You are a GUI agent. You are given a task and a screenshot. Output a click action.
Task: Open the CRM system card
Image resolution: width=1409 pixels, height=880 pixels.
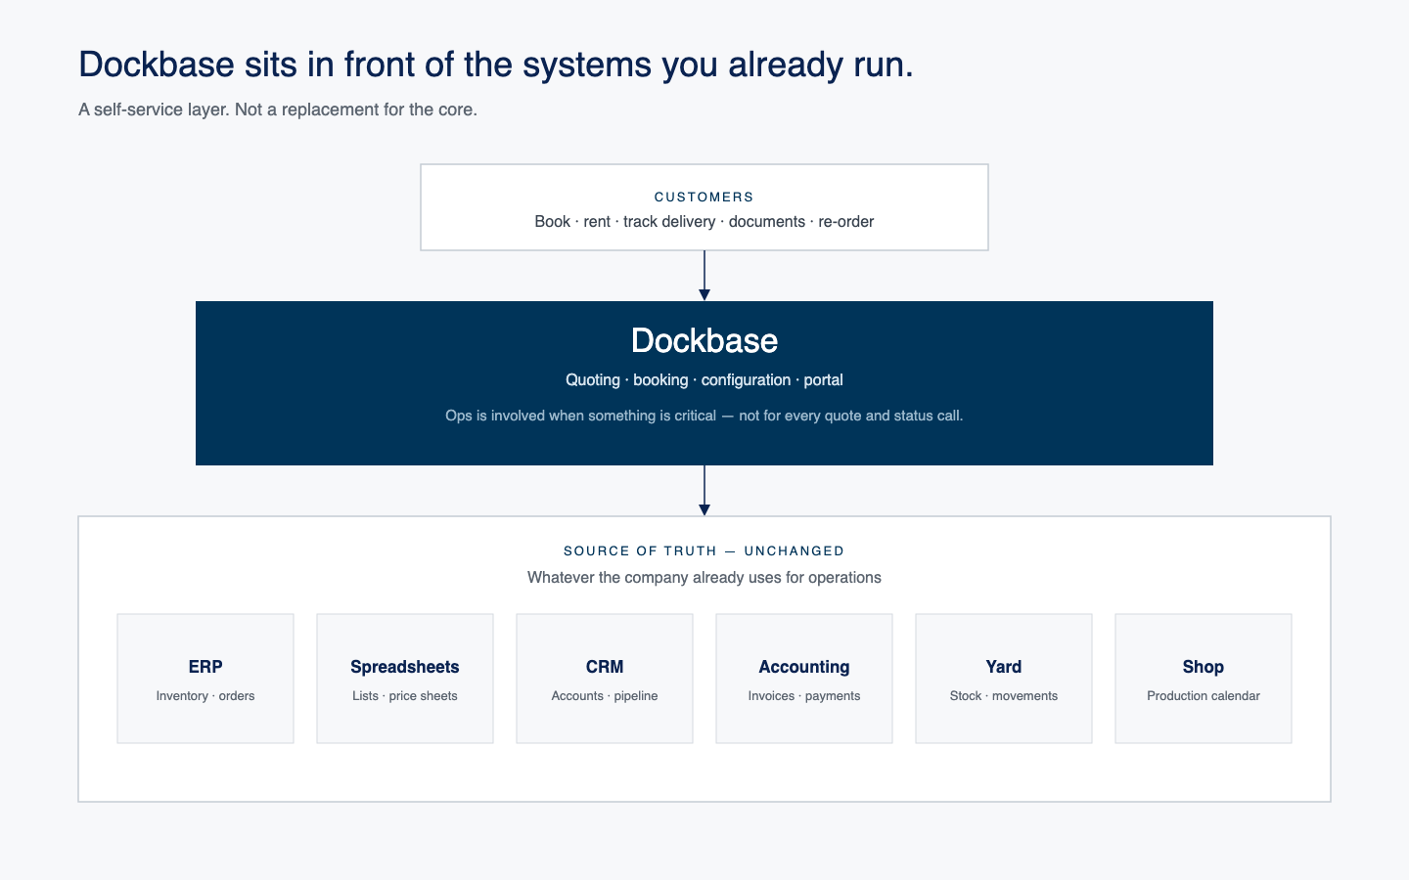[x=605, y=679]
